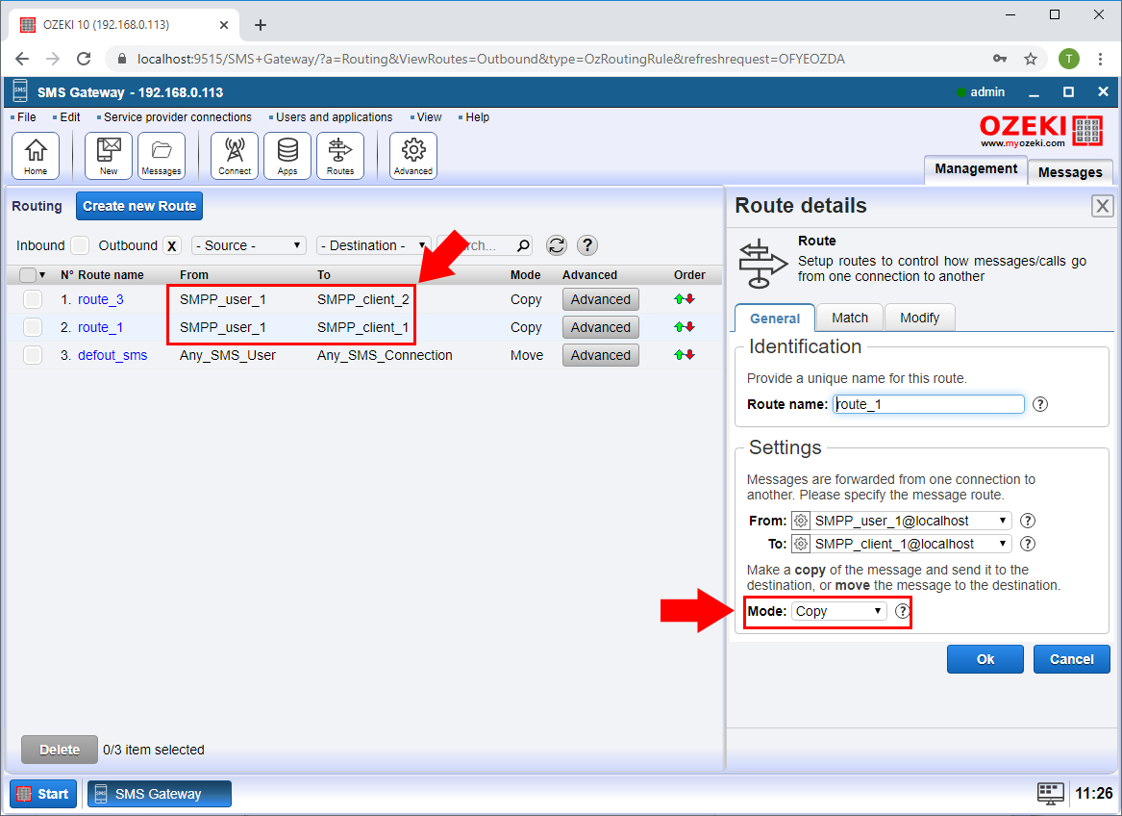Tick the checkbox for route_3
The image size is (1122, 816).
coord(33,299)
